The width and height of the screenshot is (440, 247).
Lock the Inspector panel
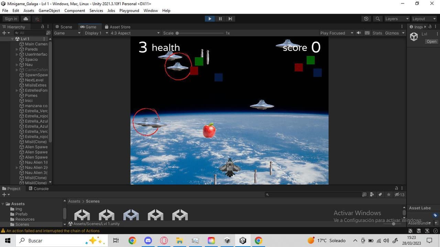pos(430,27)
